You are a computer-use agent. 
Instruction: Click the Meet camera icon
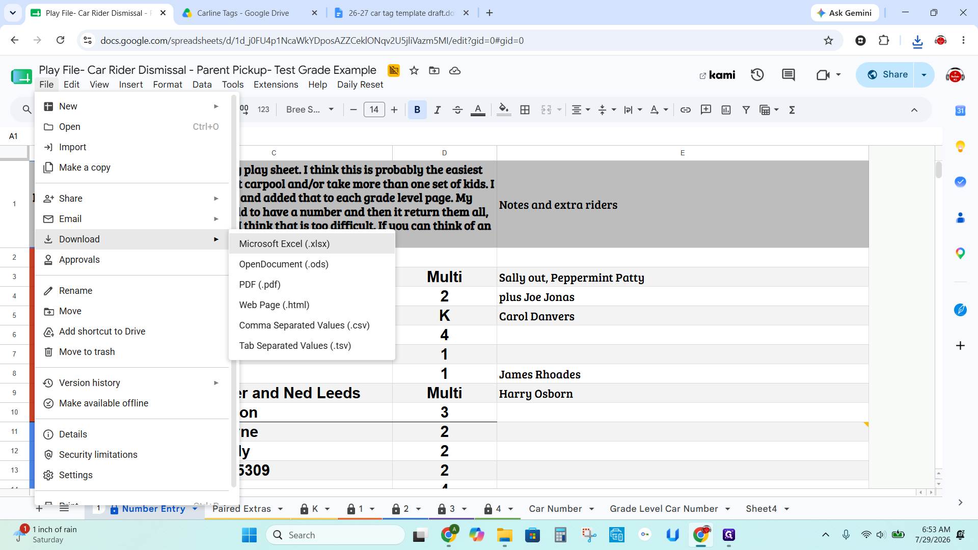(x=823, y=75)
